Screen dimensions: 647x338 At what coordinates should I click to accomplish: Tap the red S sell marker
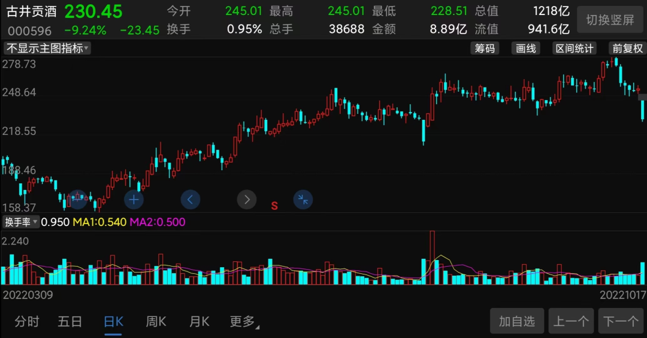(x=274, y=206)
